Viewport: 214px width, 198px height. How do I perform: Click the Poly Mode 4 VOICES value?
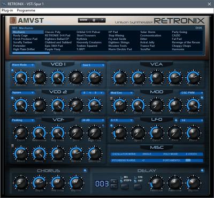(x=191, y=154)
